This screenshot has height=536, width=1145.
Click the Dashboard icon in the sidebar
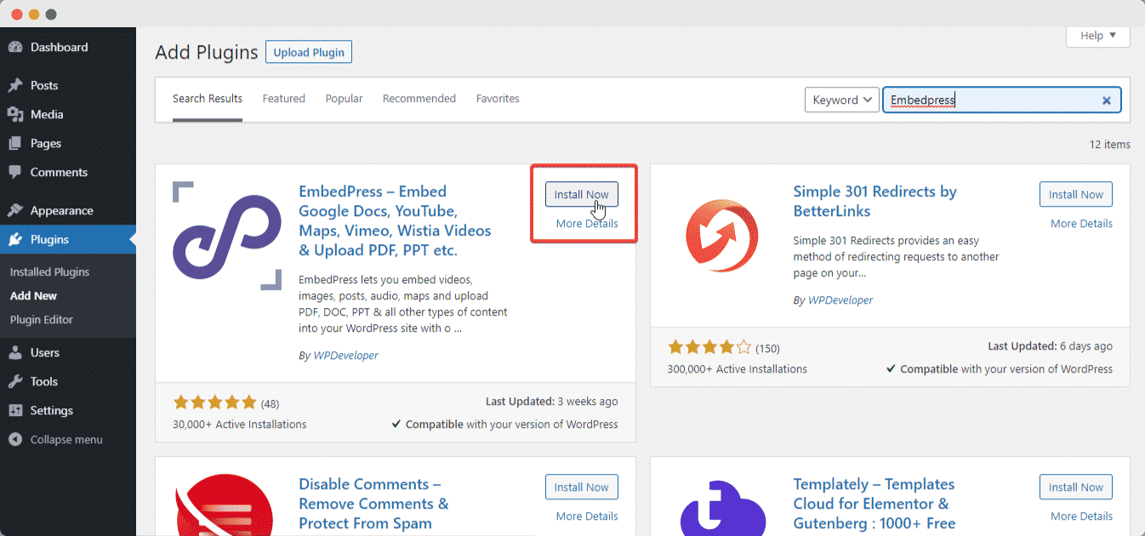(x=15, y=48)
